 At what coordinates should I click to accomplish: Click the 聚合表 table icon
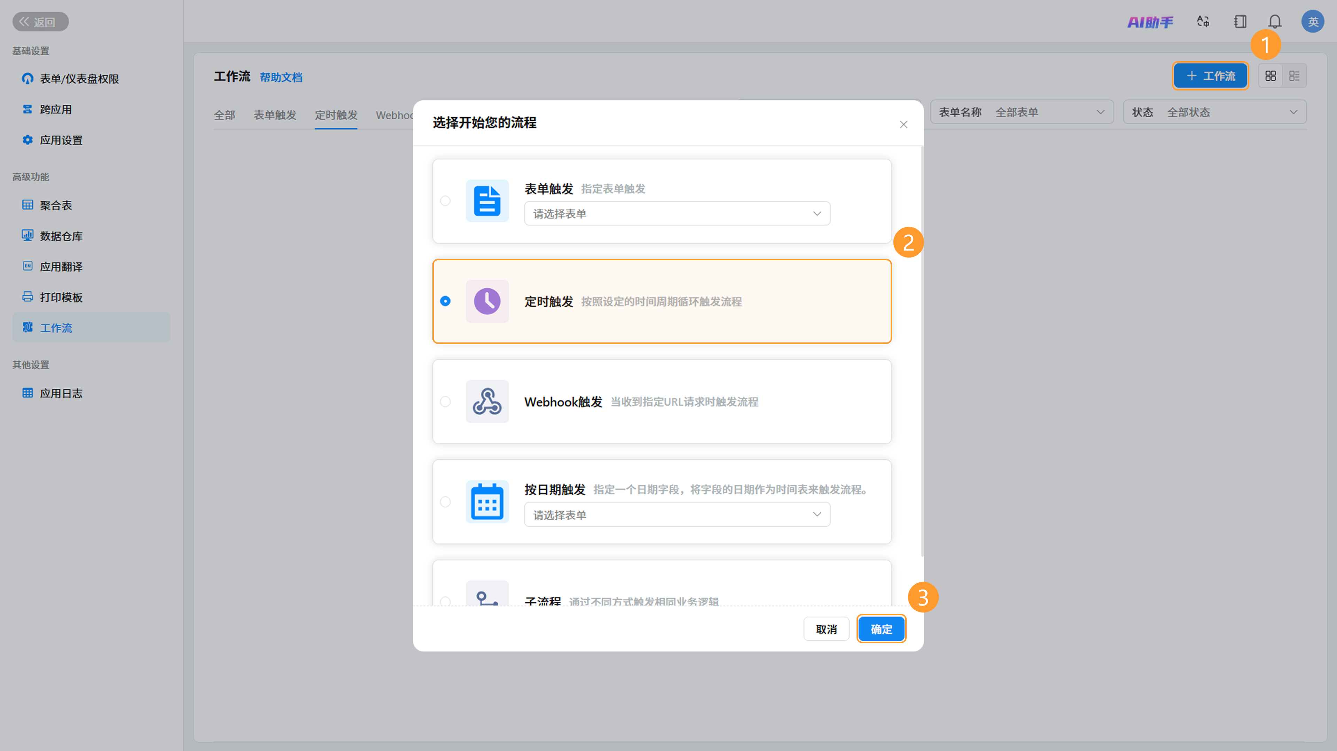point(28,205)
